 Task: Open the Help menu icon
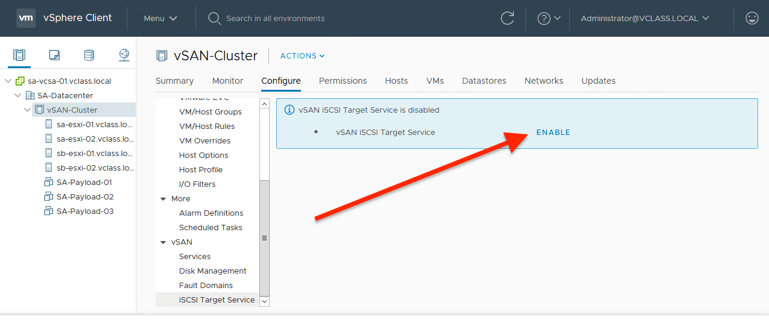point(543,18)
